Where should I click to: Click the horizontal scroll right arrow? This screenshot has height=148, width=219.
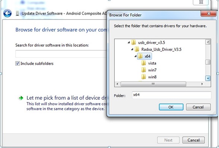coord(202,84)
